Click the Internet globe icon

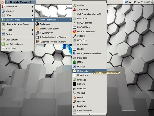pos(3,11)
